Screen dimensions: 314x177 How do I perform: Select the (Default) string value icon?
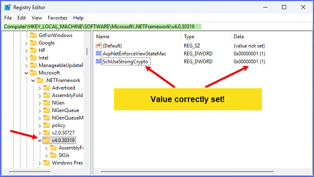coord(99,46)
